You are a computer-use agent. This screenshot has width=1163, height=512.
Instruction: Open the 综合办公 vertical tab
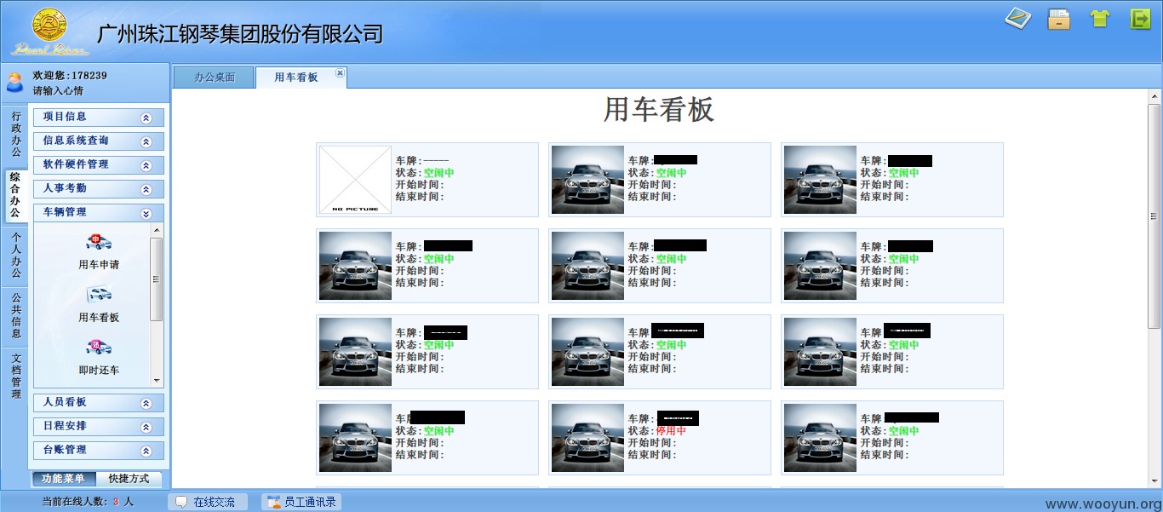point(15,195)
